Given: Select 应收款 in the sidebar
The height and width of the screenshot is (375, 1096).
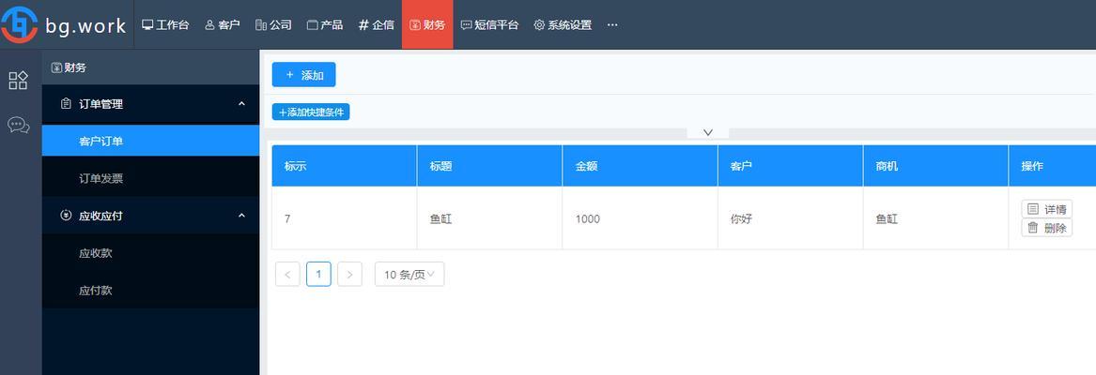Looking at the screenshot, I should (x=150, y=253).
